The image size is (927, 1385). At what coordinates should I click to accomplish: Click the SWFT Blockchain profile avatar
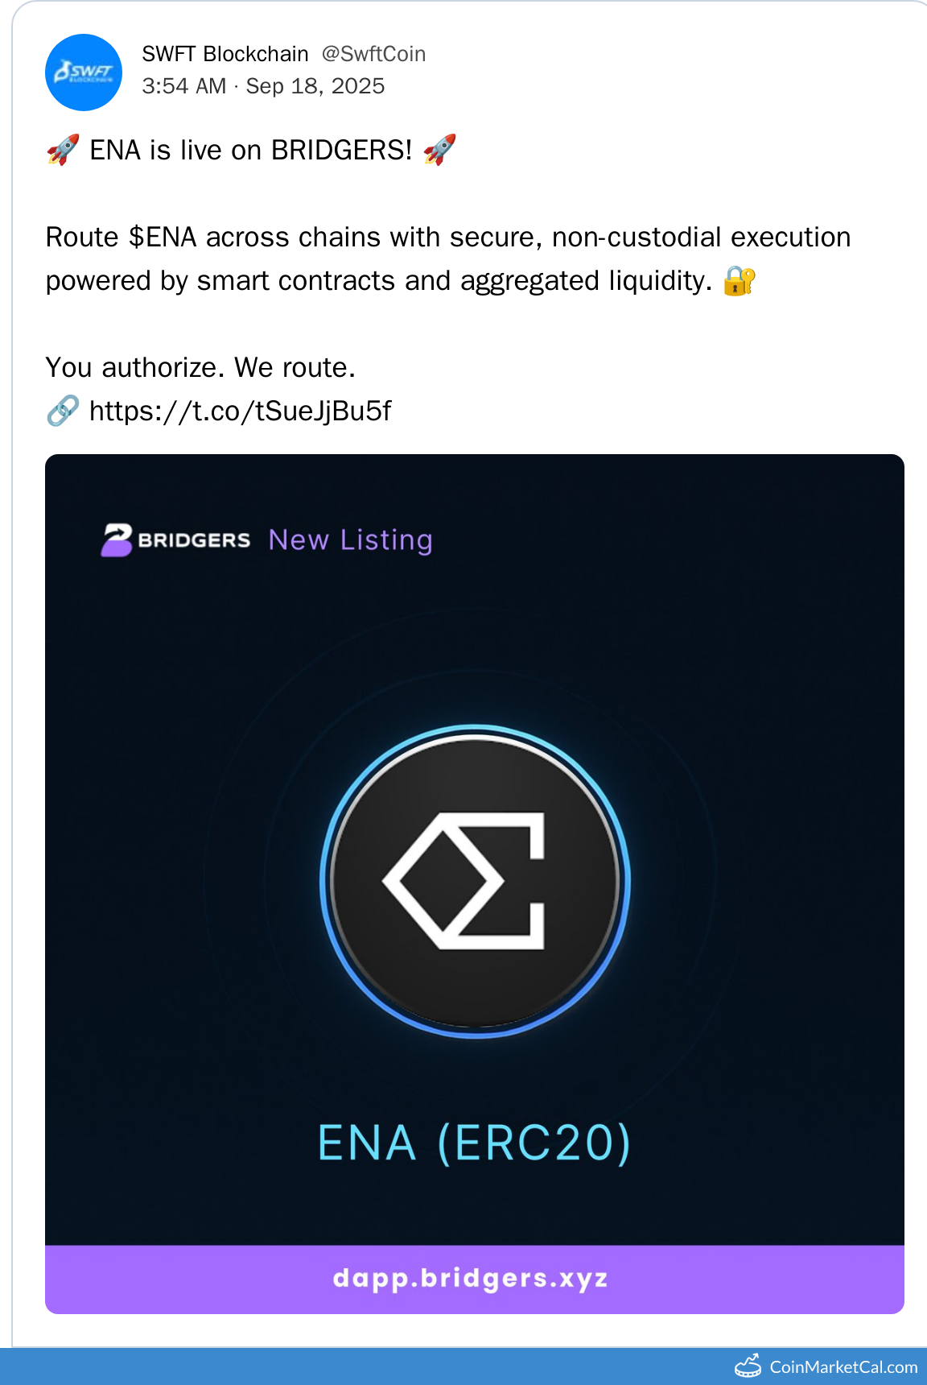point(84,72)
